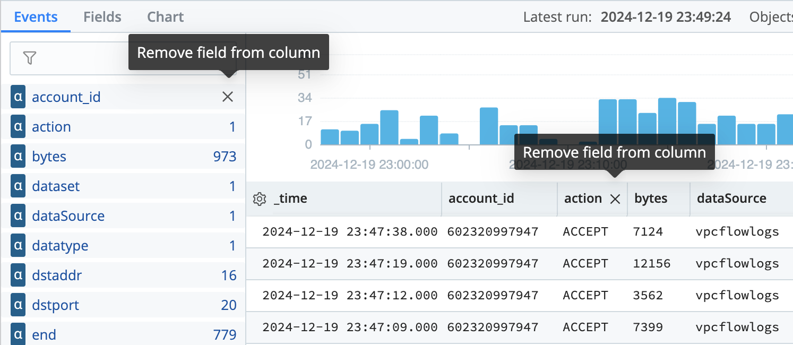Click the bytes column header
This screenshot has width=793, height=345.
(651, 199)
